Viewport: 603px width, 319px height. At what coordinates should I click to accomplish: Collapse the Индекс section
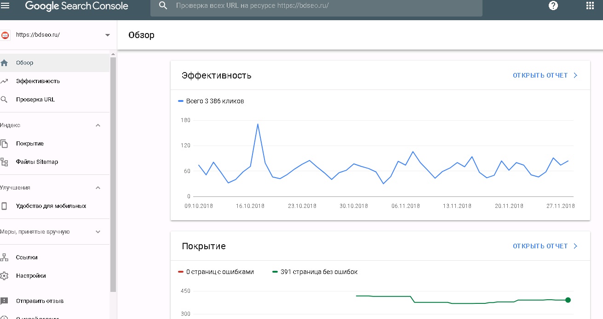coord(98,125)
